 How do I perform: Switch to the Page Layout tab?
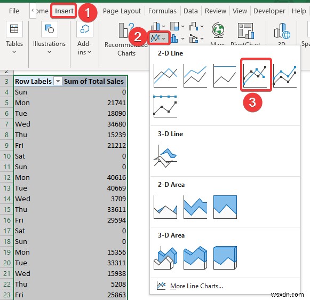pos(122,11)
